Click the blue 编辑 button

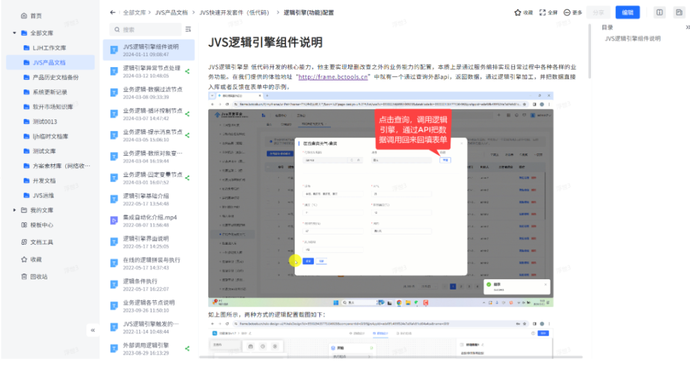[627, 12]
